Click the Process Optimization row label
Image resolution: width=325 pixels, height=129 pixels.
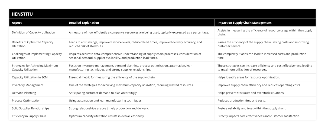pyautogui.click(x=26, y=101)
